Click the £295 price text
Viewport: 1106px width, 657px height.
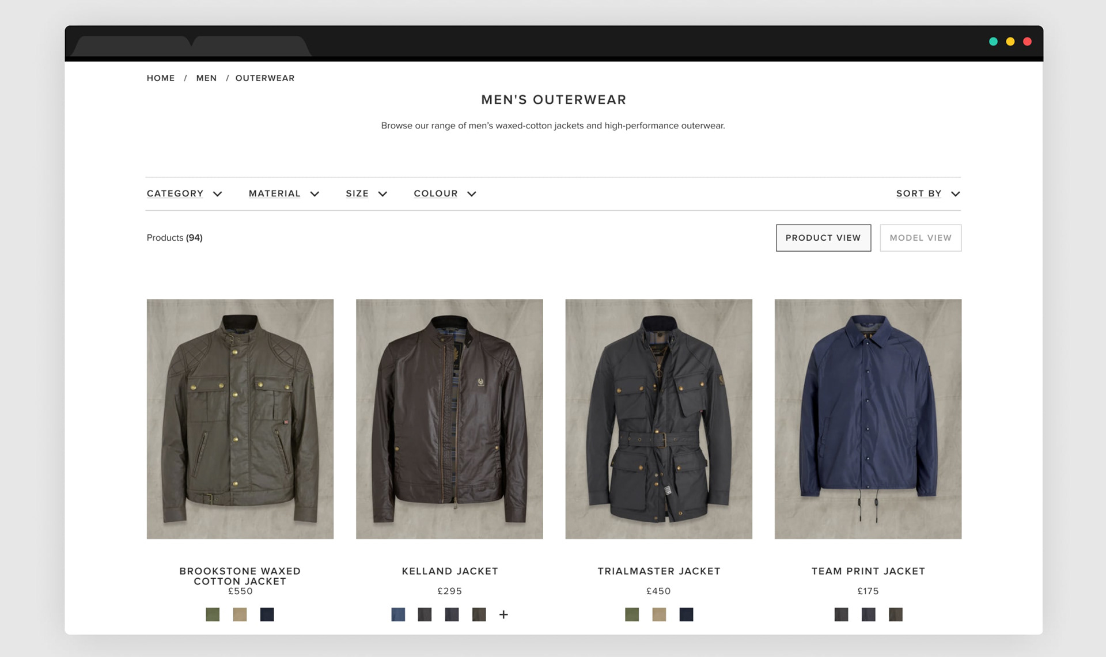pyautogui.click(x=450, y=591)
